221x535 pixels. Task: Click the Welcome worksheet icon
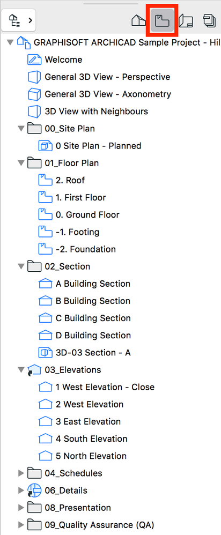pos(34,60)
